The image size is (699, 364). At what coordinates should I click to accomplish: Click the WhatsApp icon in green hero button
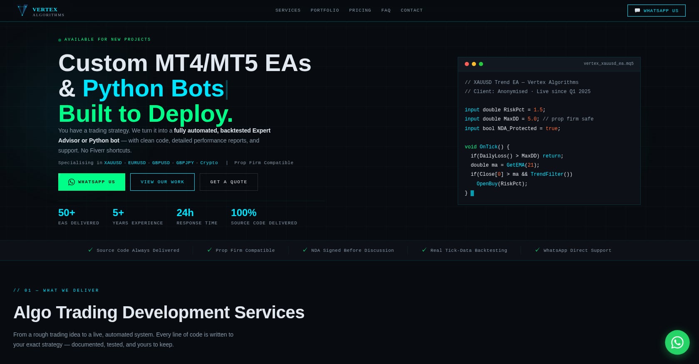(x=72, y=182)
